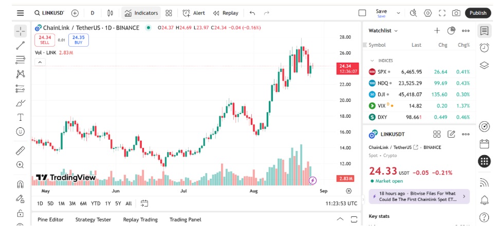Open the hamburger main menu
Viewport: 497px width, 226px height.
(x=20, y=13)
